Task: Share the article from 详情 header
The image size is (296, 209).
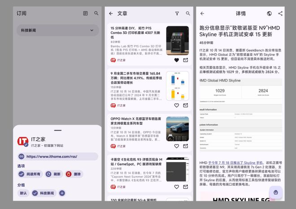Action: pos(280,13)
